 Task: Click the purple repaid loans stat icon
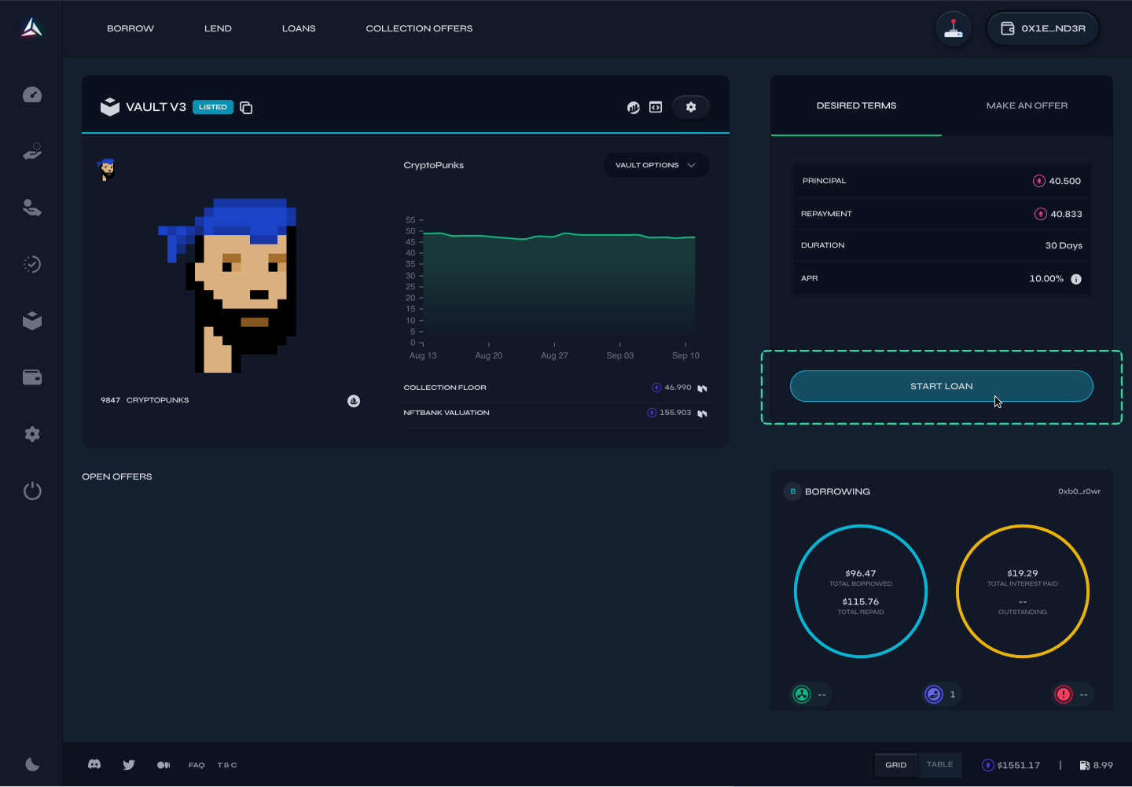[934, 694]
